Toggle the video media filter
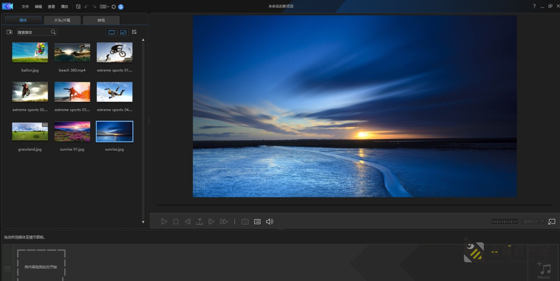This screenshot has height=281, width=560. tap(112, 32)
